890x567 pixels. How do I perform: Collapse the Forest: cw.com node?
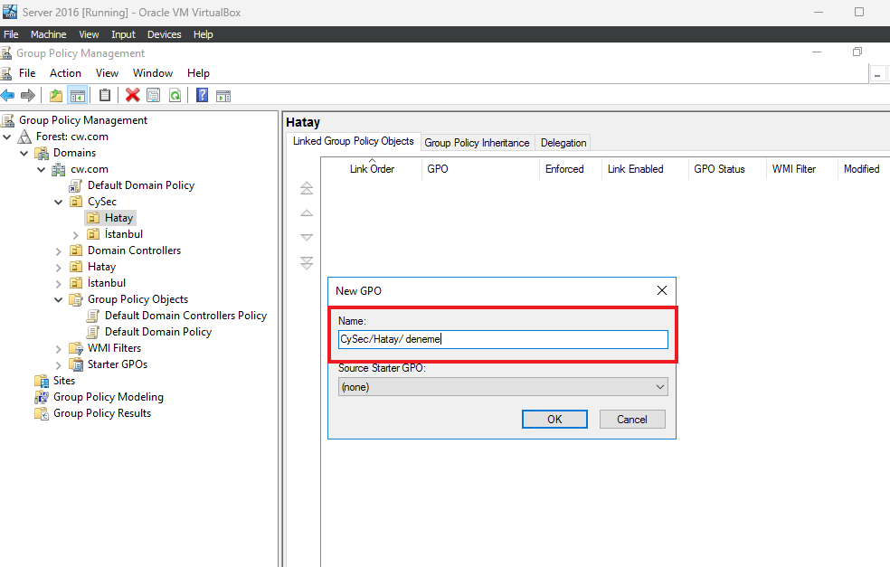point(7,137)
